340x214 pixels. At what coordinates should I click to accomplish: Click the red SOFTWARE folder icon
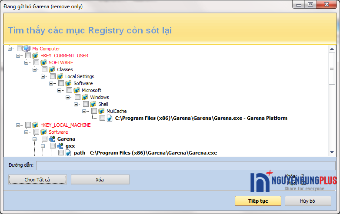[x=43, y=63]
